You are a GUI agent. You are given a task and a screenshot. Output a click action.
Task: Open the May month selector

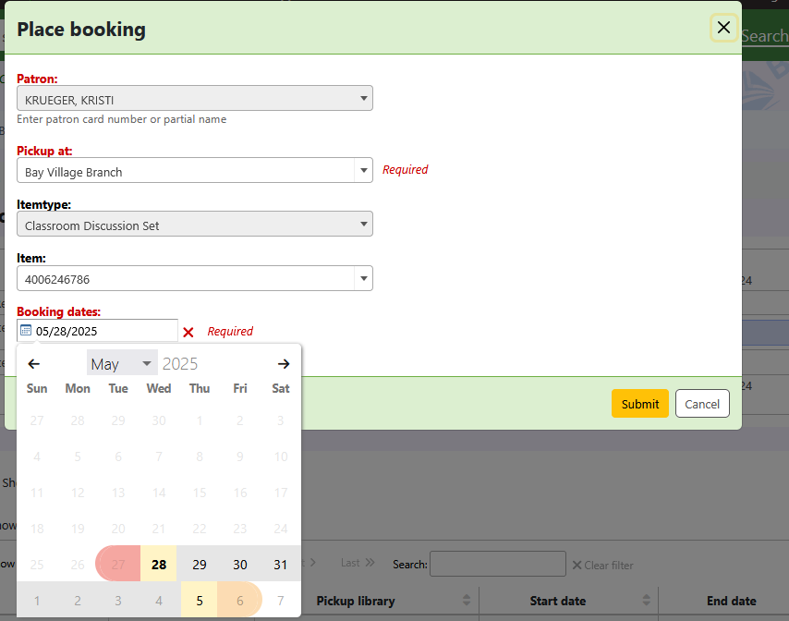point(122,364)
